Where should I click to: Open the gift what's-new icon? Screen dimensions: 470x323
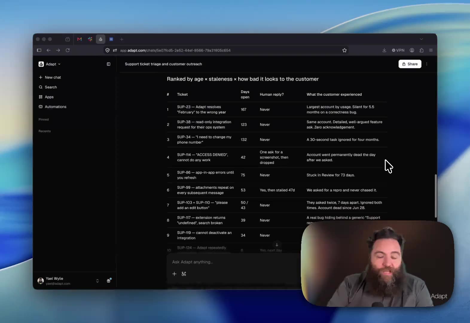click(x=109, y=281)
